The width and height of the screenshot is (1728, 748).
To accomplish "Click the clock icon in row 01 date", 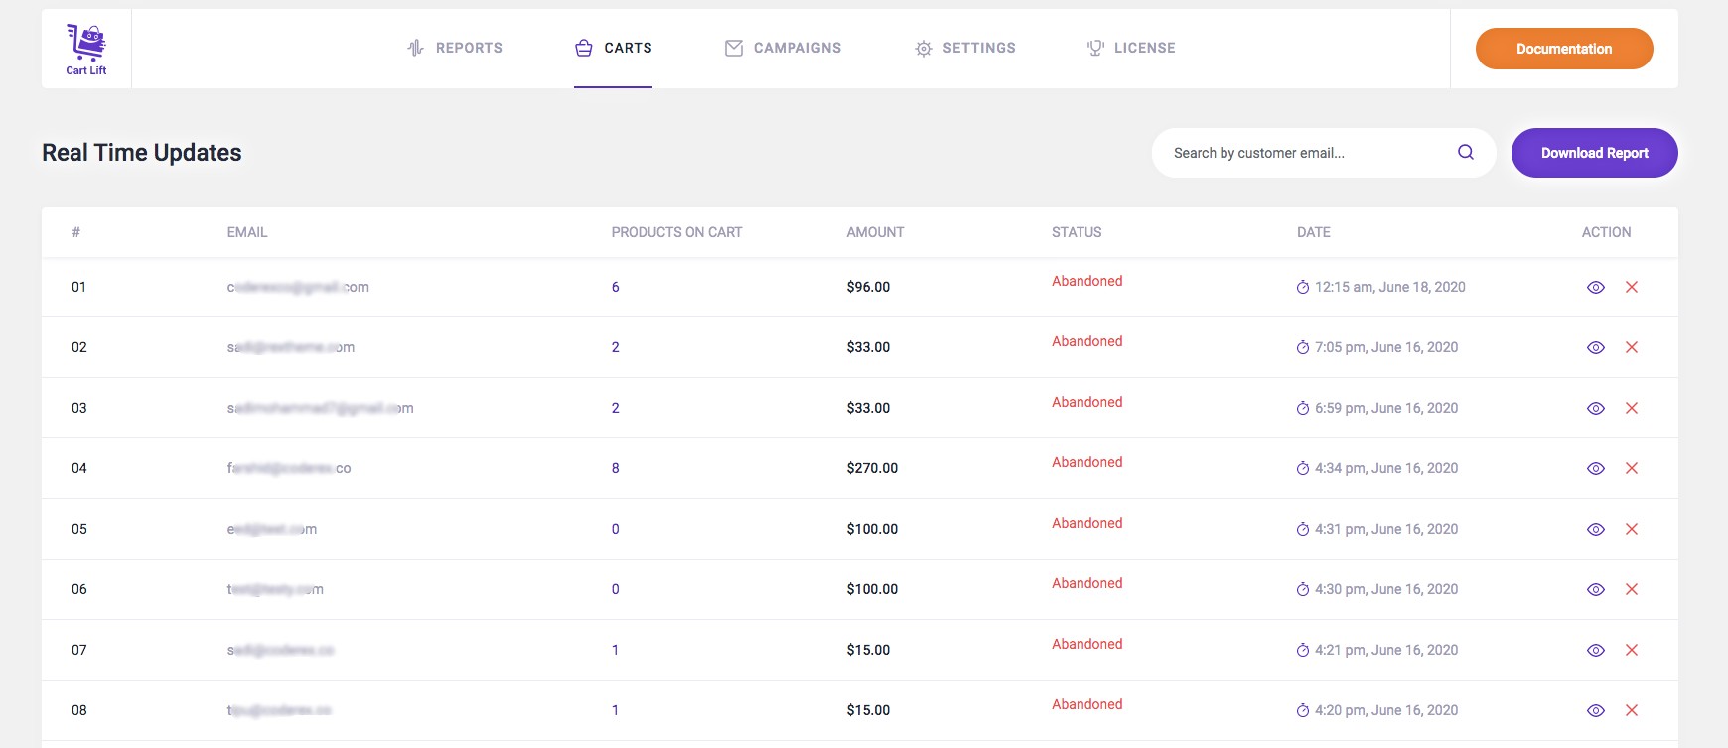I will point(1303,287).
